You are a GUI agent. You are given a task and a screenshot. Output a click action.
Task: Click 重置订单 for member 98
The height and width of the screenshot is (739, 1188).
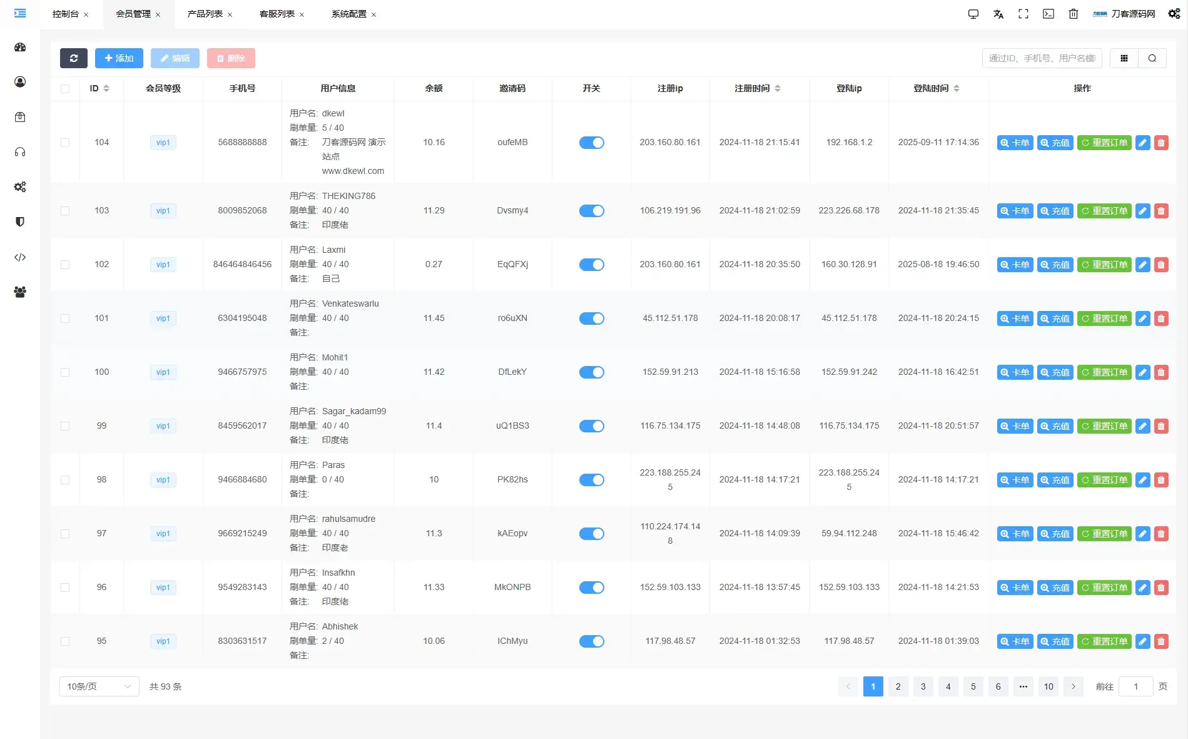click(1104, 480)
